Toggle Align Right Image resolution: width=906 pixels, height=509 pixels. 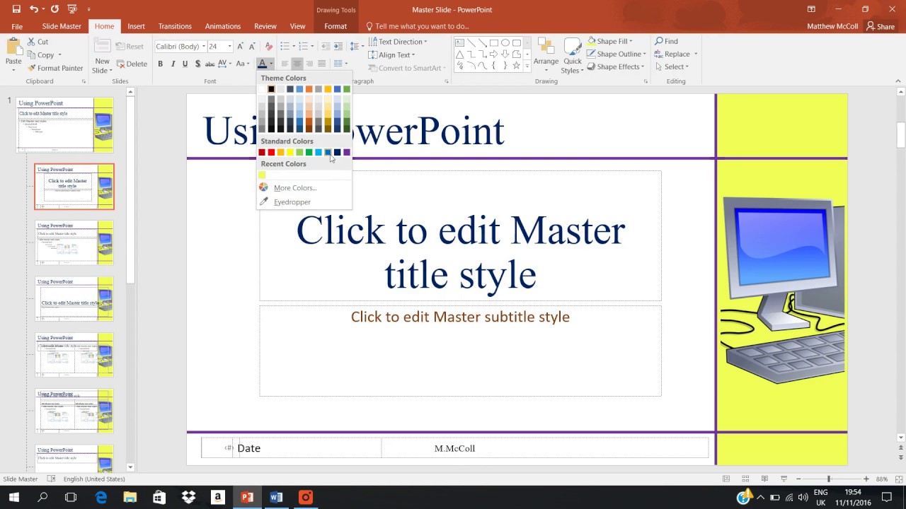pyautogui.click(x=309, y=64)
